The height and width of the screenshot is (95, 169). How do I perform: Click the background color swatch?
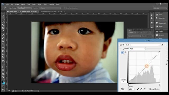[x=4, y=83]
